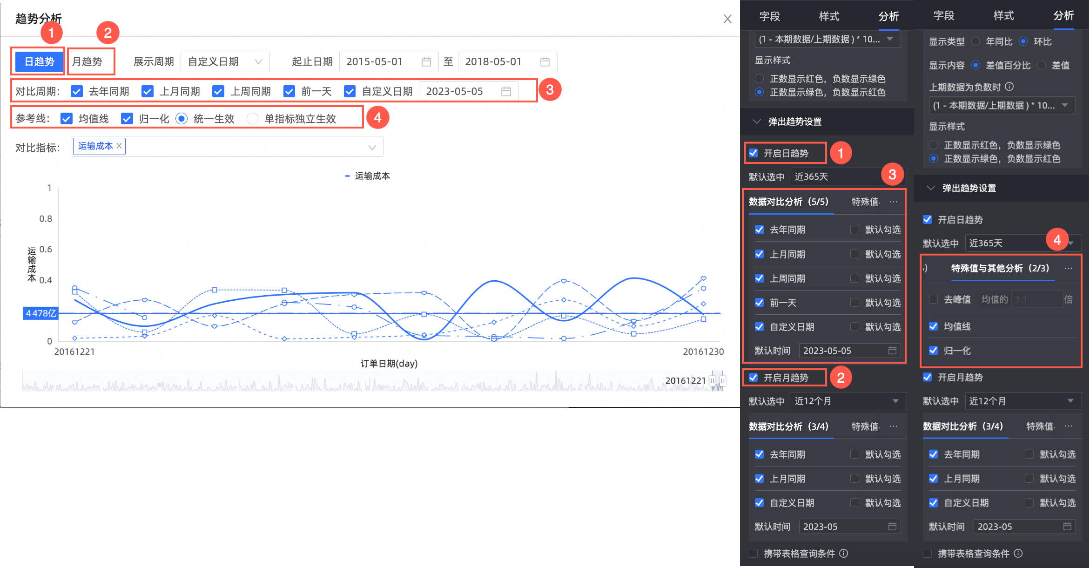Open formula dropdown in right panel

click(x=1002, y=105)
